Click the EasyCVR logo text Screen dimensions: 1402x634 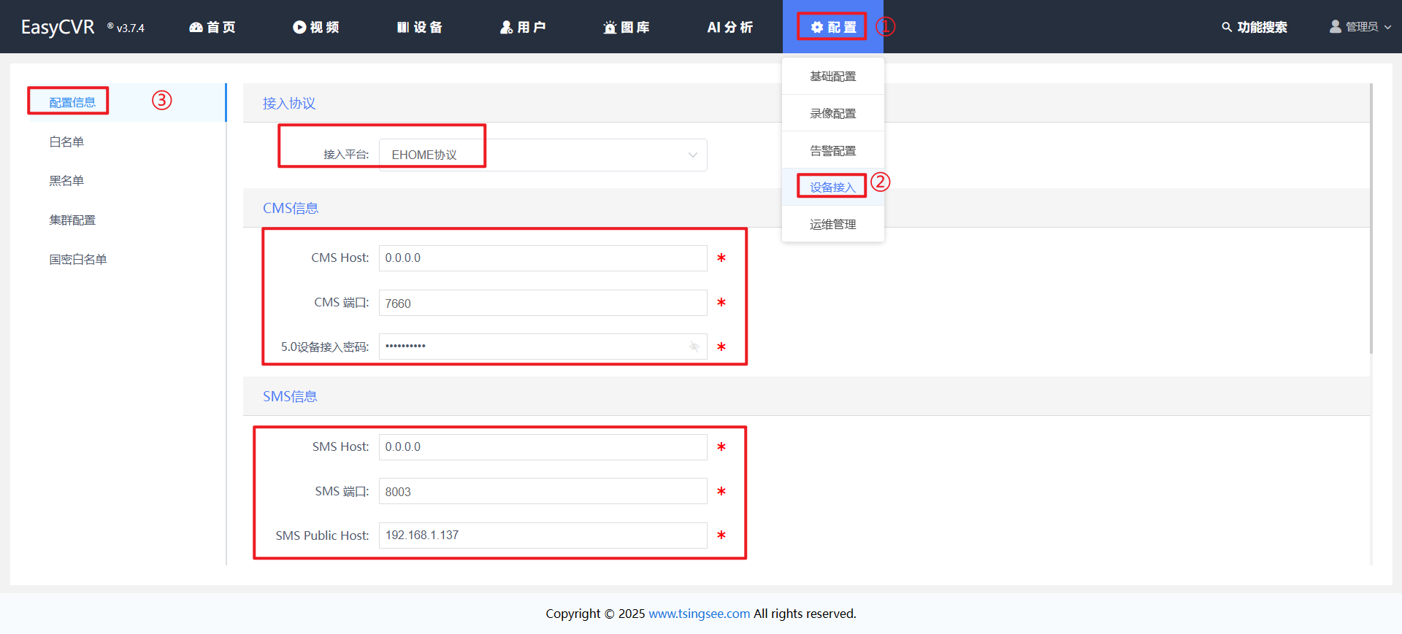tap(58, 27)
